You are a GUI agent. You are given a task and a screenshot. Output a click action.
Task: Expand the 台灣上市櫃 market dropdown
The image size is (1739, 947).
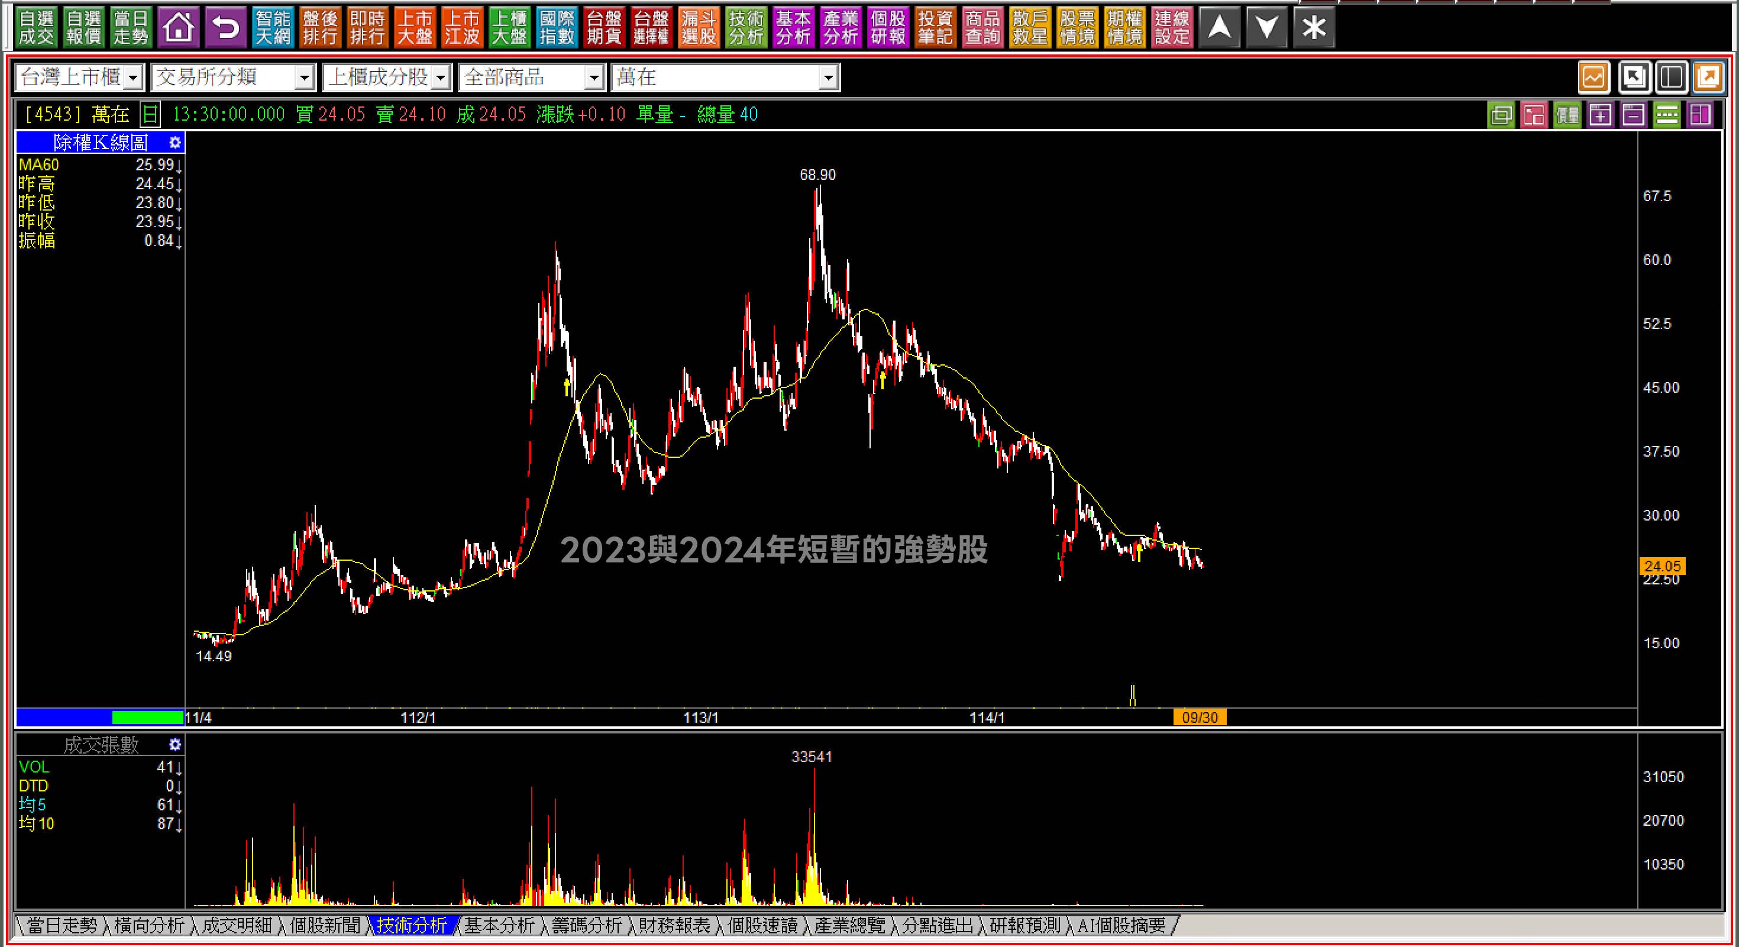tap(134, 78)
